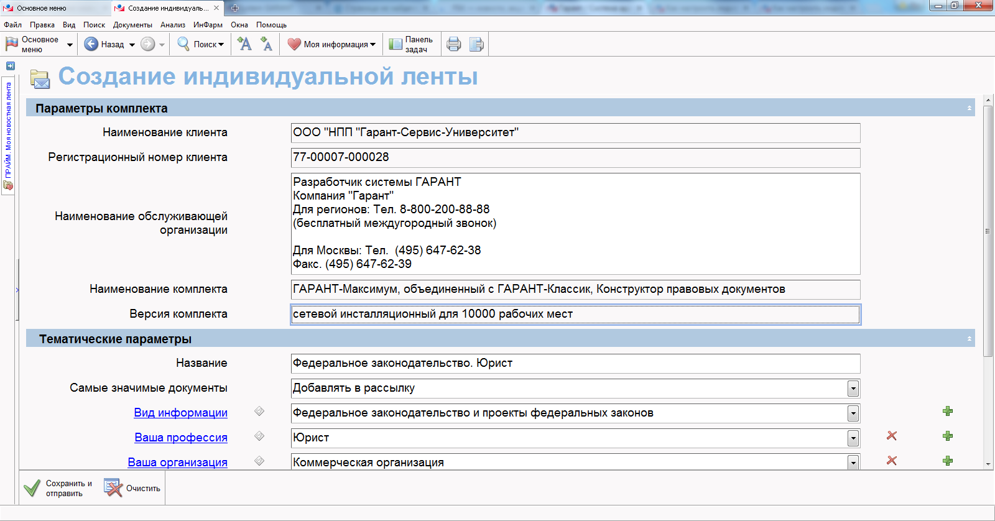Open the 'Самые значимые документы' dropdown
Image resolution: width=995 pixels, height=521 pixels.
coord(853,389)
